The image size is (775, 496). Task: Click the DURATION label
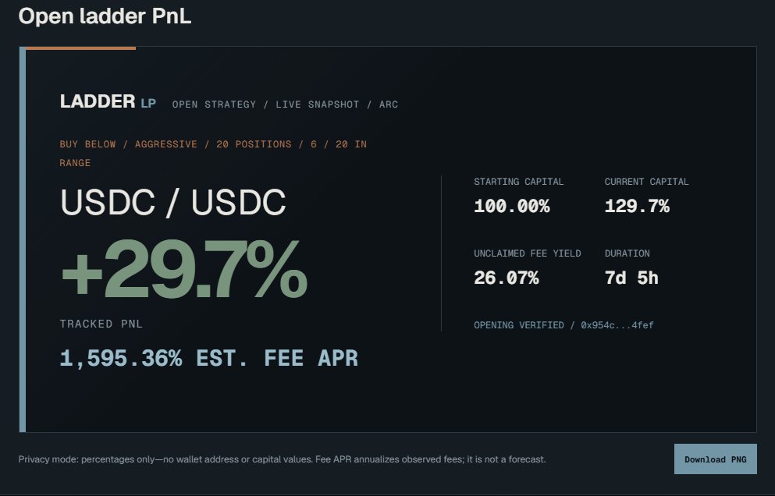(x=627, y=253)
